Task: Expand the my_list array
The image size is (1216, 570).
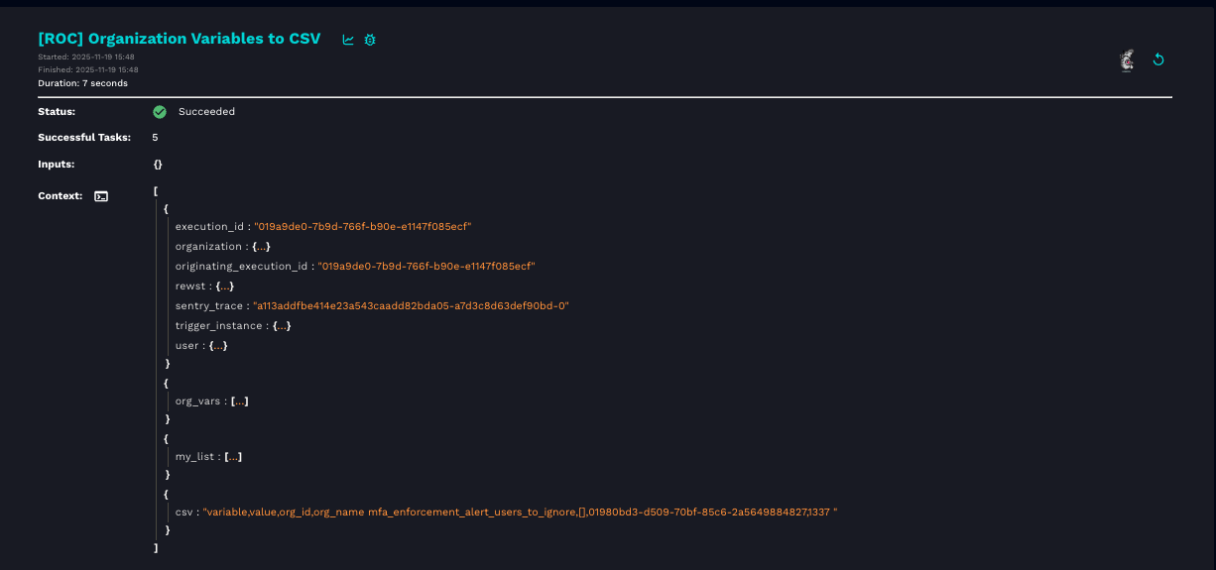Action: click(233, 457)
